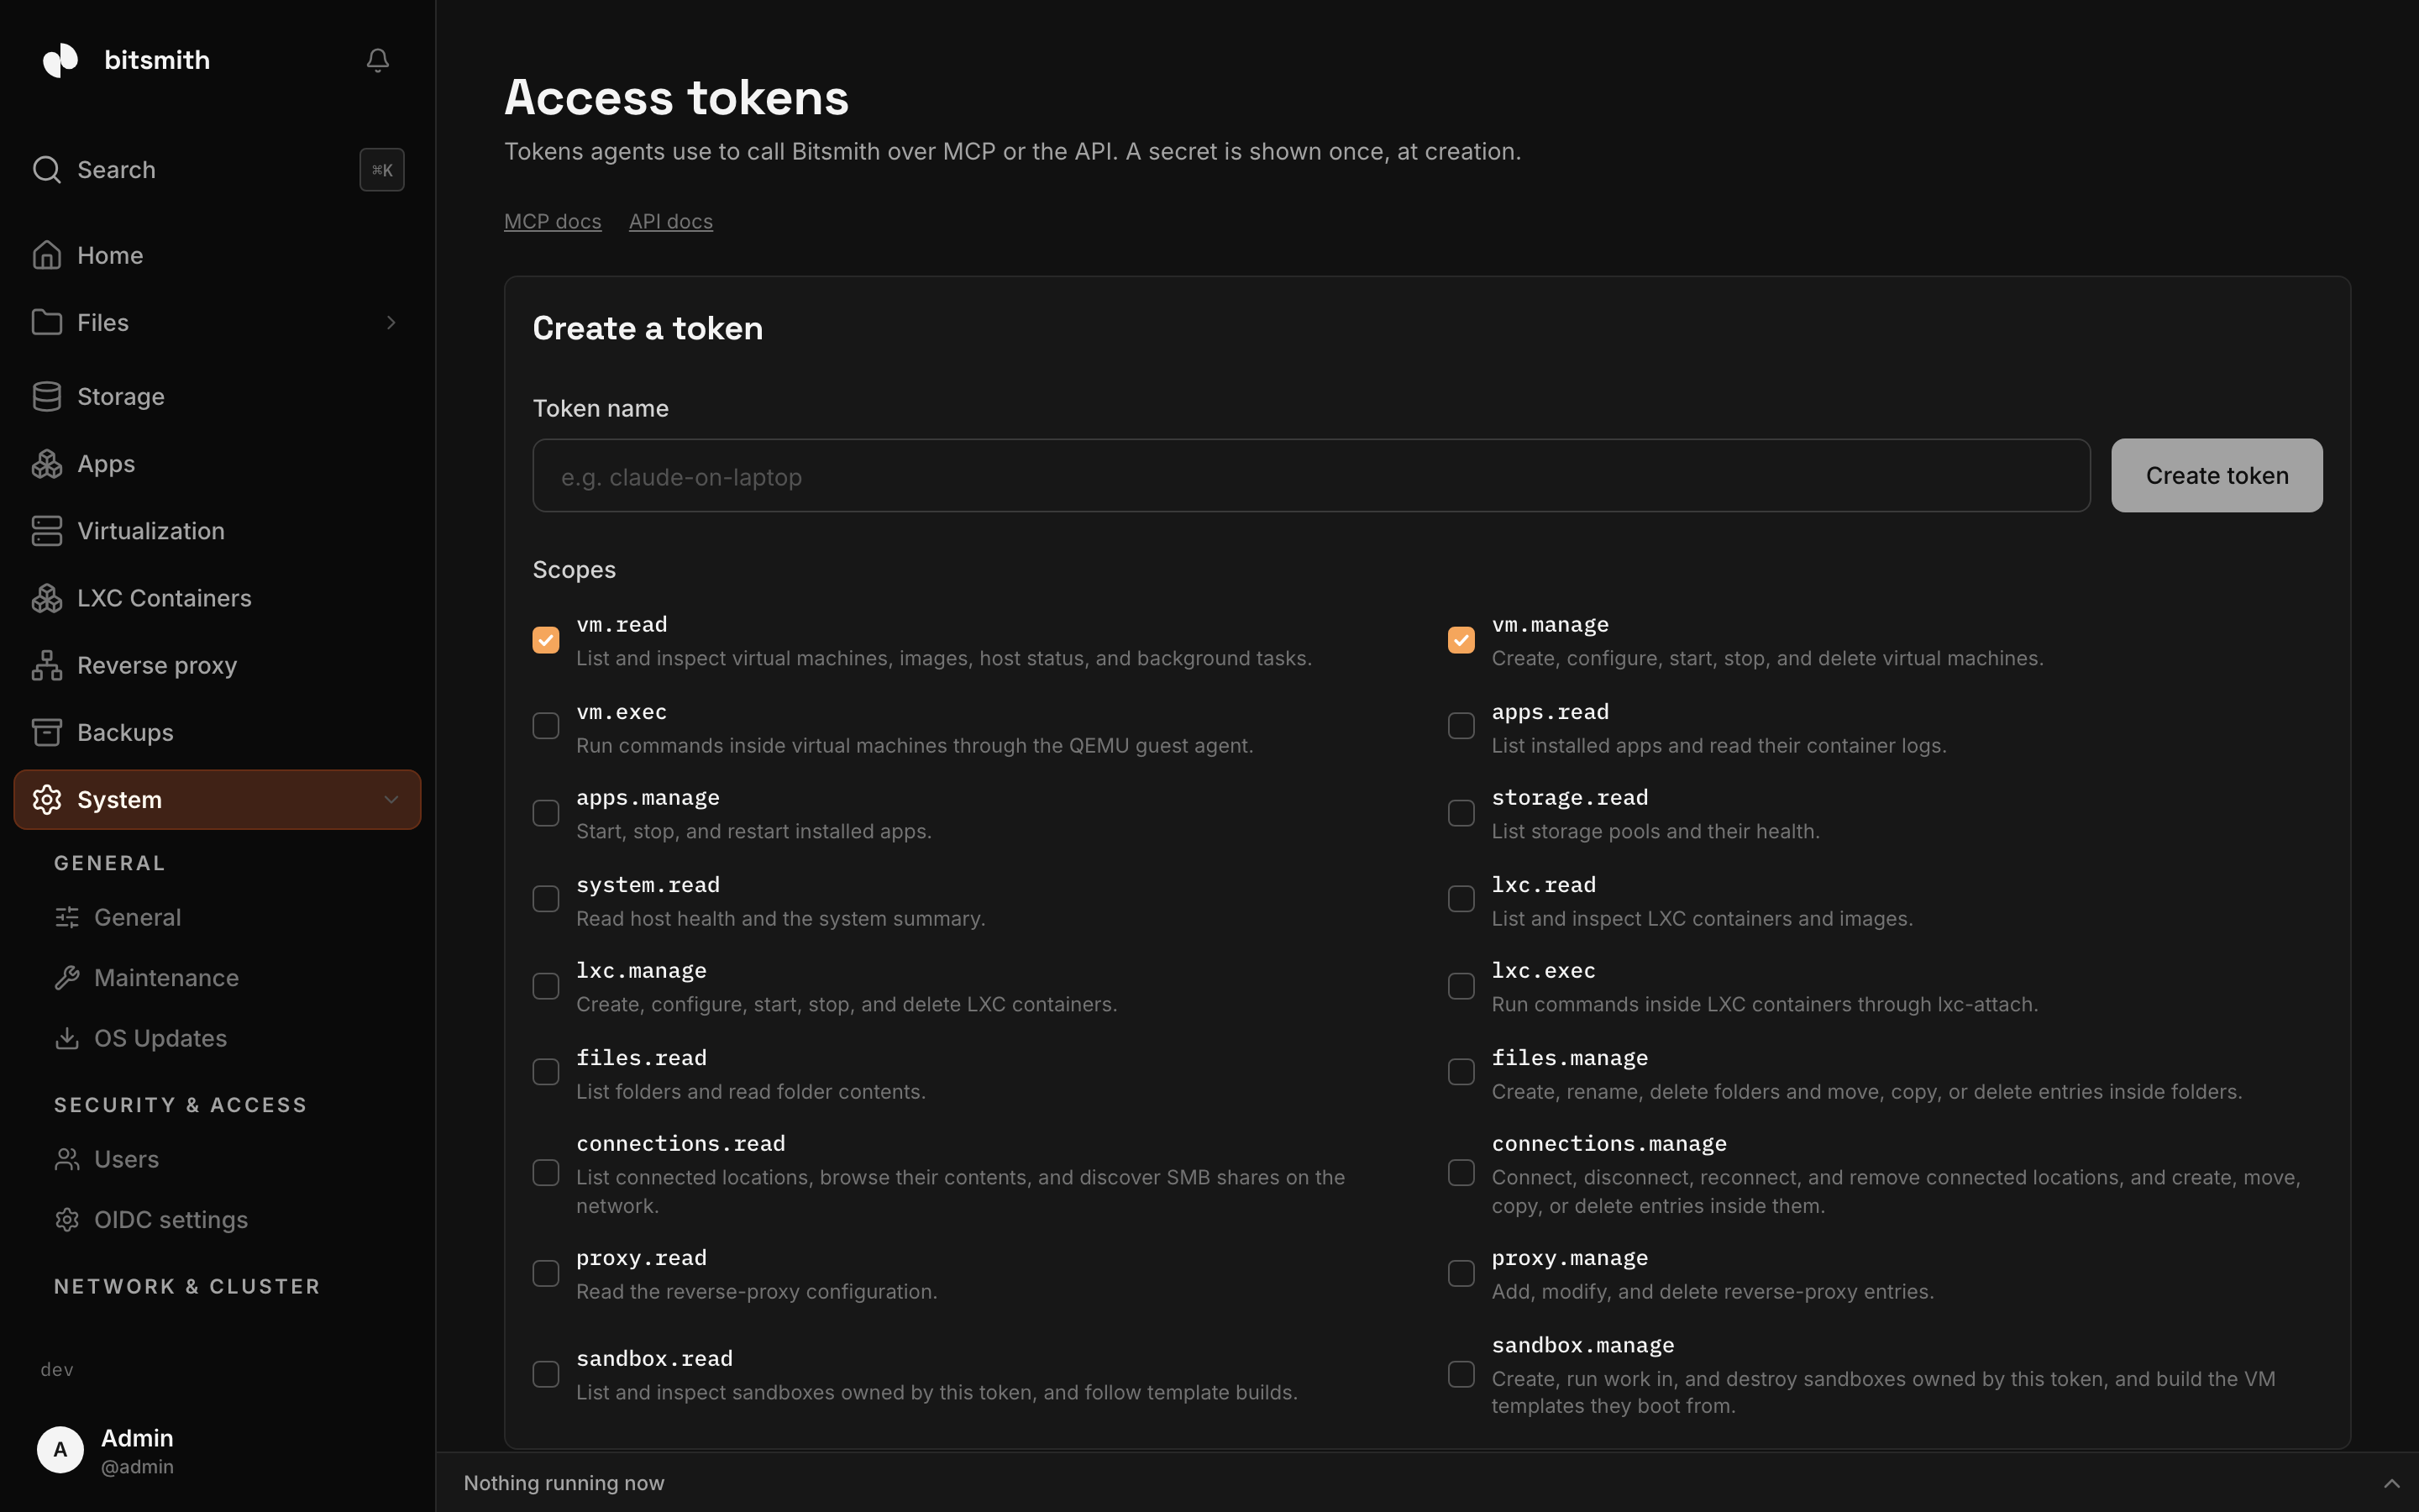Open the Backups section
The height and width of the screenshot is (1512, 2419).
[217, 732]
